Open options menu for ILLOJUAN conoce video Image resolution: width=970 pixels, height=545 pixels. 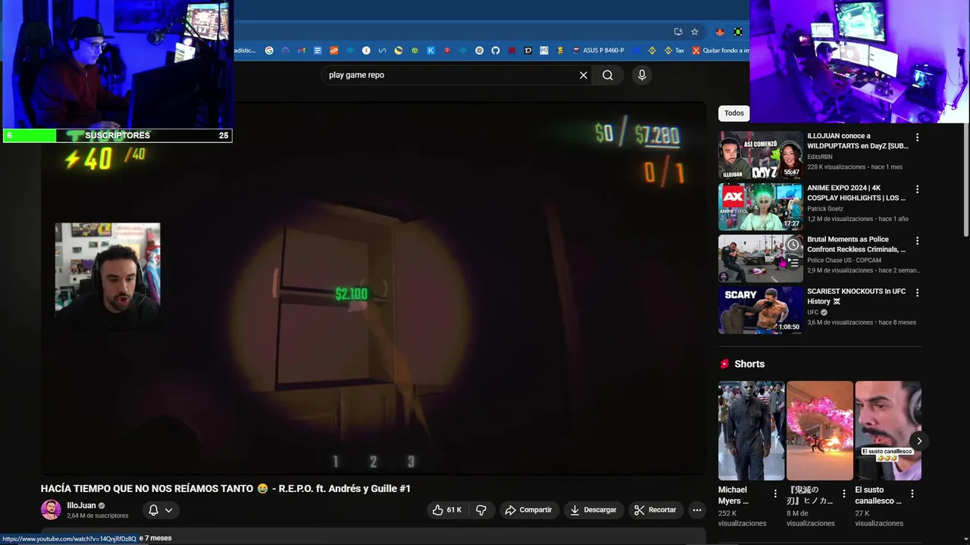[917, 138]
